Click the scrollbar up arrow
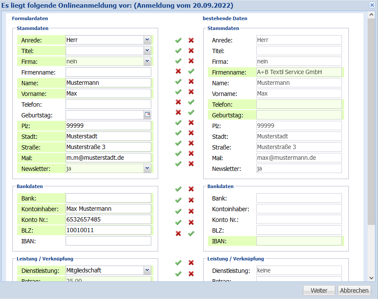378x299 pixels. (371, 15)
